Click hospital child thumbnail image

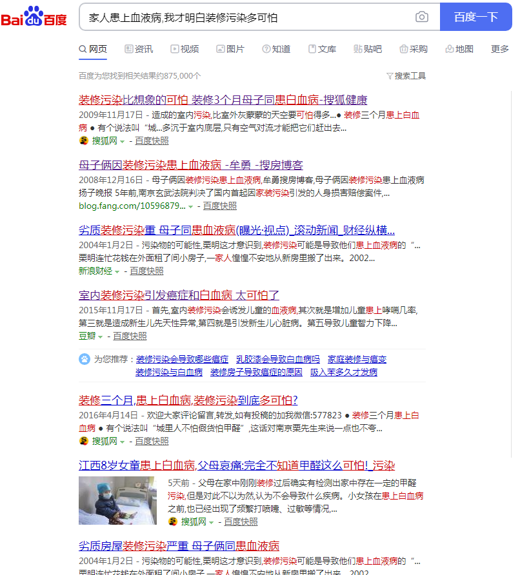pyautogui.click(x=118, y=501)
